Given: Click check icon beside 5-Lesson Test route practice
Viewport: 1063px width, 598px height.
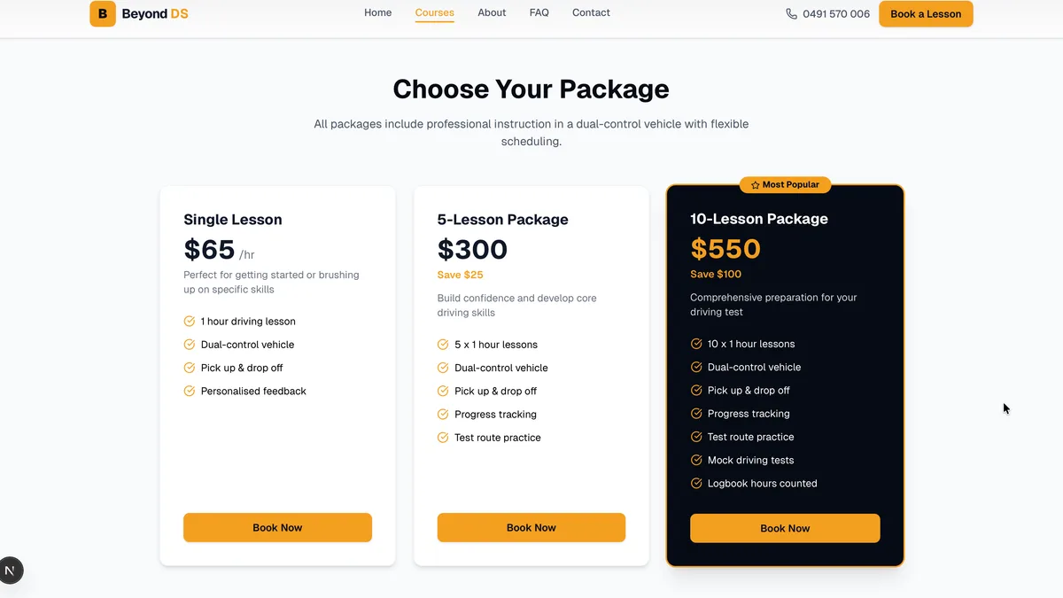Looking at the screenshot, I should point(443,437).
